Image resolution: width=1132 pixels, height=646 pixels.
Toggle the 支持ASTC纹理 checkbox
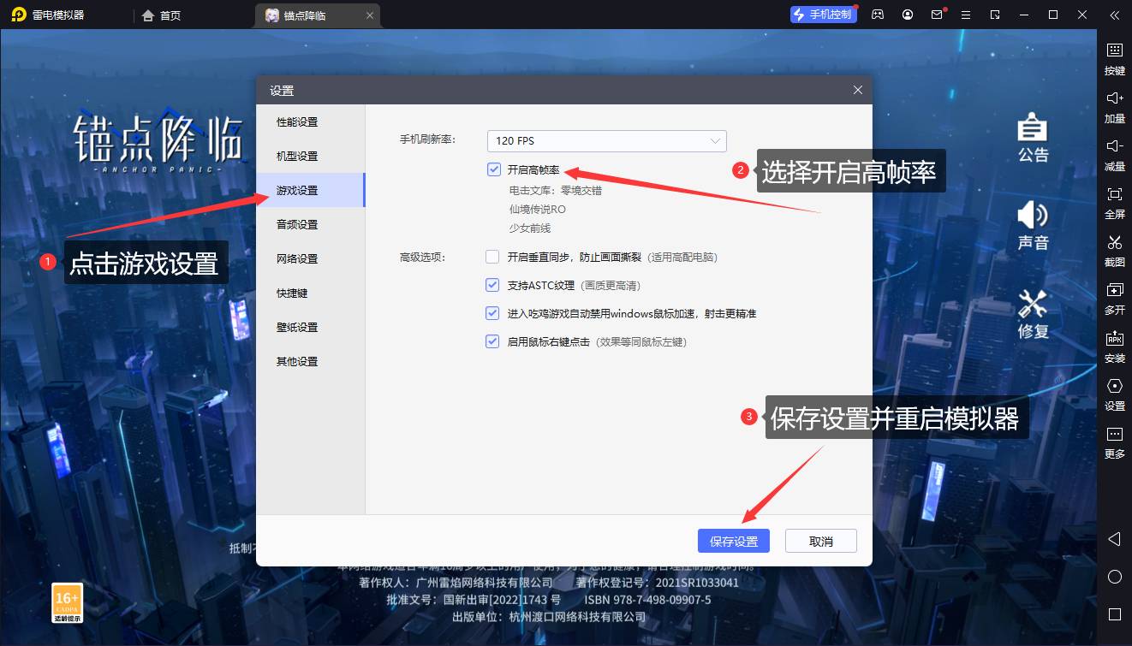(492, 285)
